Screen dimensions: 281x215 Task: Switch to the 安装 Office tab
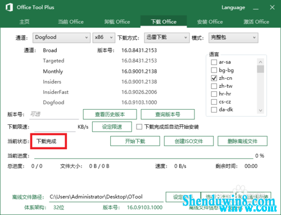(x=210, y=22)
